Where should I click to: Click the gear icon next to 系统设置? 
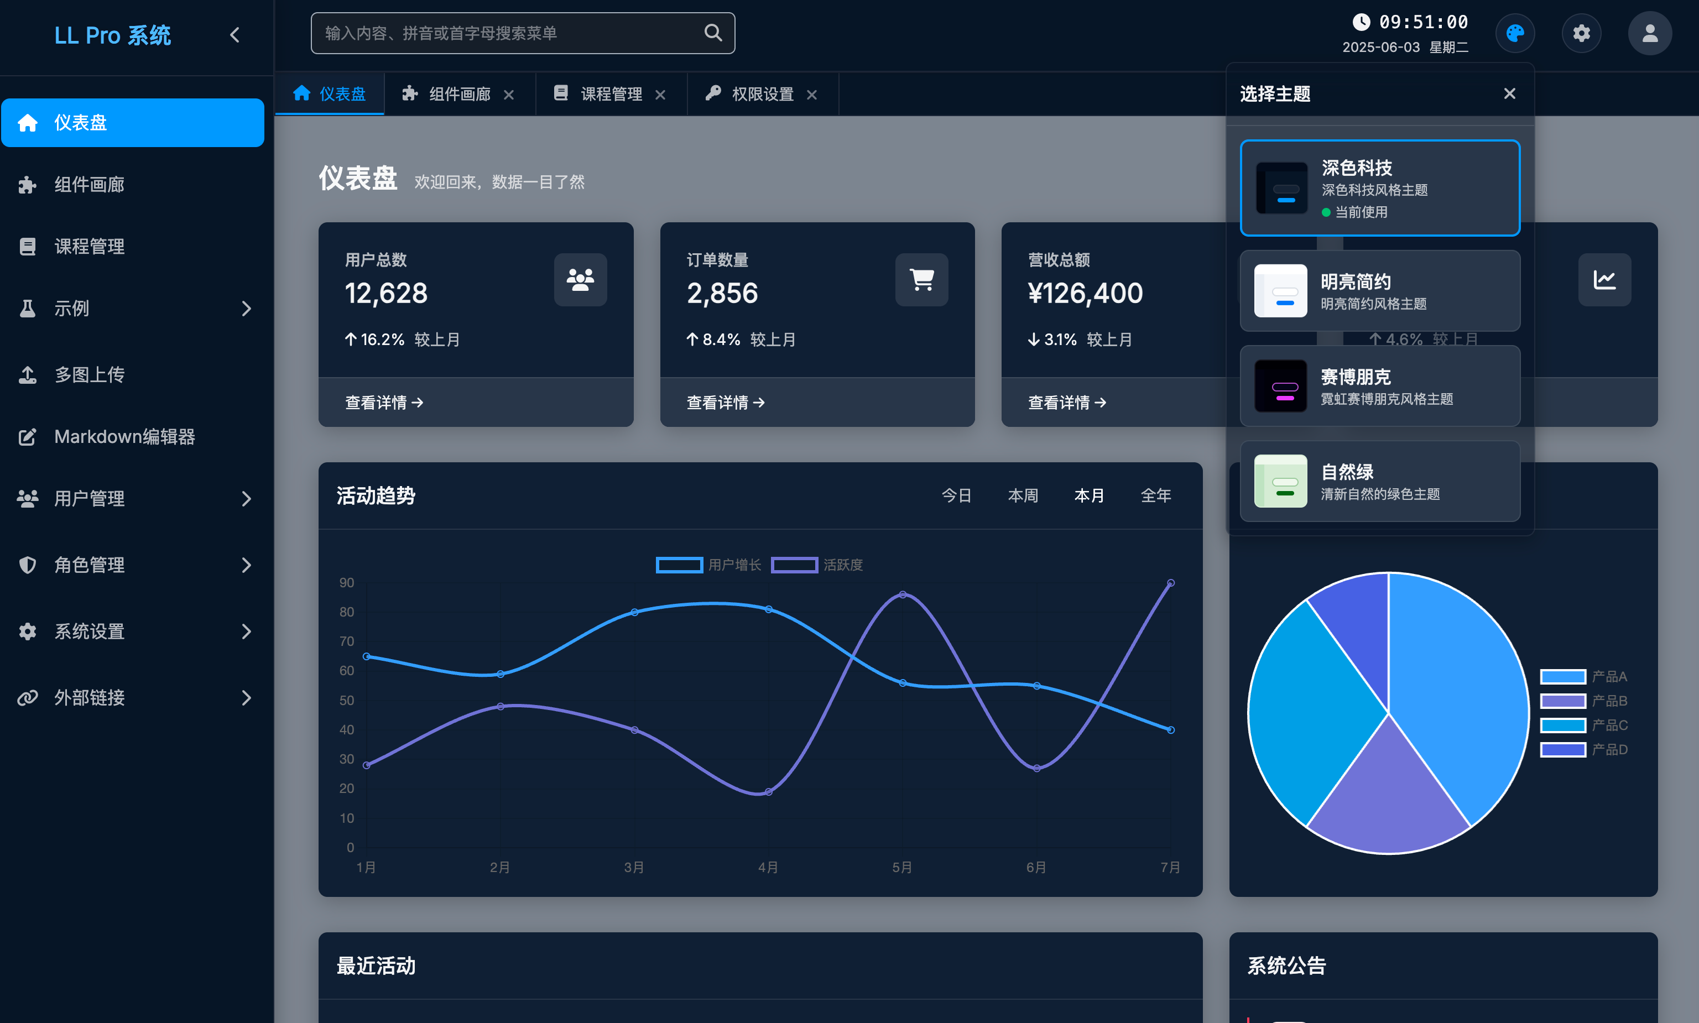(x=28, y=631)
